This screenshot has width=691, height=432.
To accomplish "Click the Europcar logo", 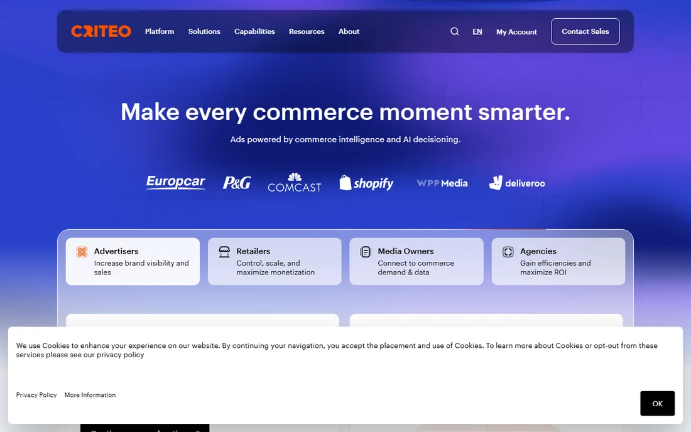I will (x=175, y=182).
